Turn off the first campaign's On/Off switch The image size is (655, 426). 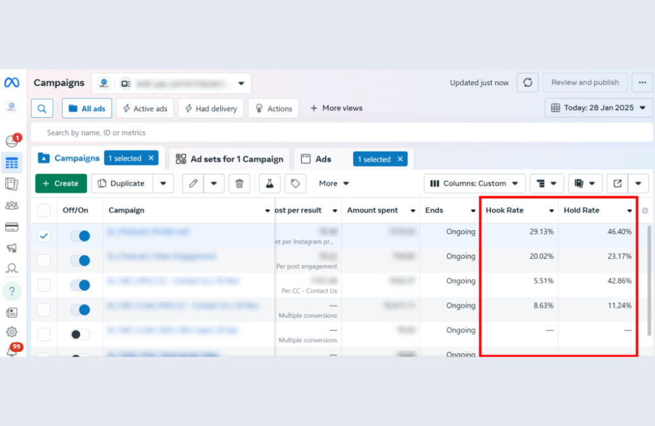tap(79, 235)
